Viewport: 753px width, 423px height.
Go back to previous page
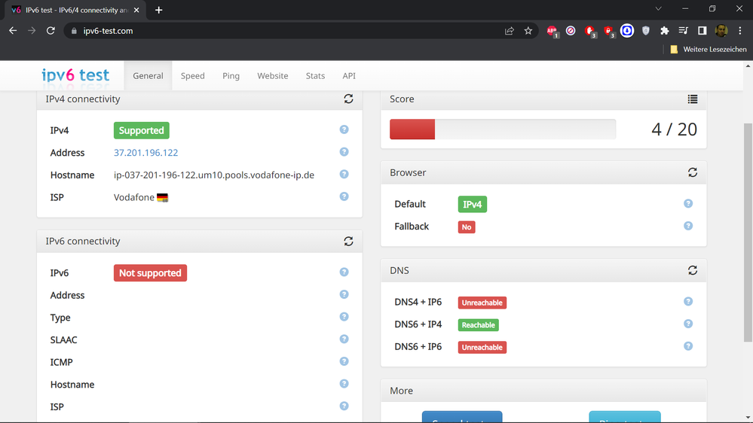pyautogui.click(x=13, y=31)
